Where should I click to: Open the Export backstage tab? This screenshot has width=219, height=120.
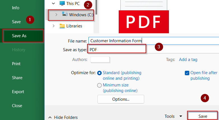pos(18,92)
